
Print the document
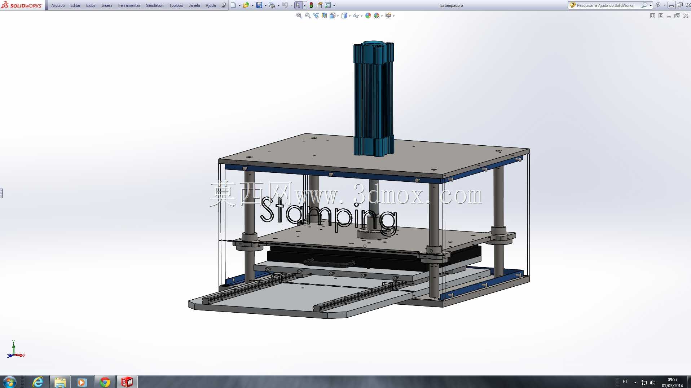tap(272, 5)
